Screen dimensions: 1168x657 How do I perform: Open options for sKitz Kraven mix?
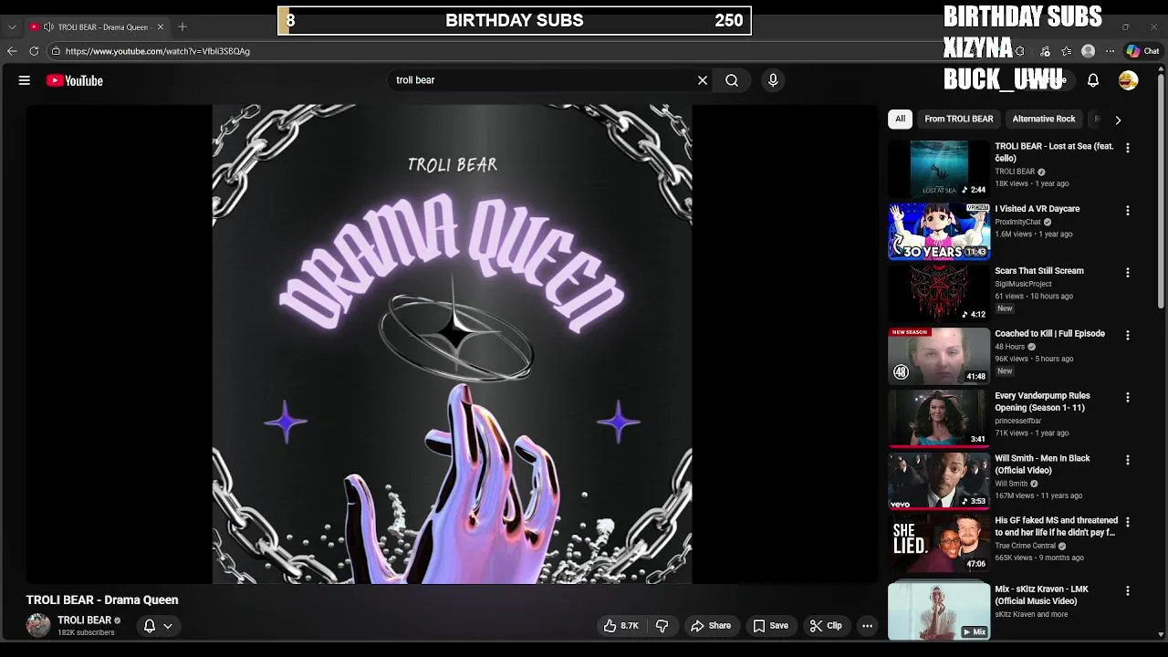click(x=1128, y=591)
